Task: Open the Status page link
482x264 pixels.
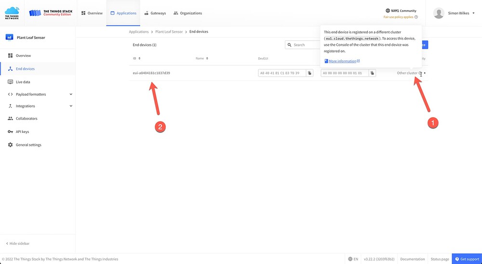Action: coord(440,259)
